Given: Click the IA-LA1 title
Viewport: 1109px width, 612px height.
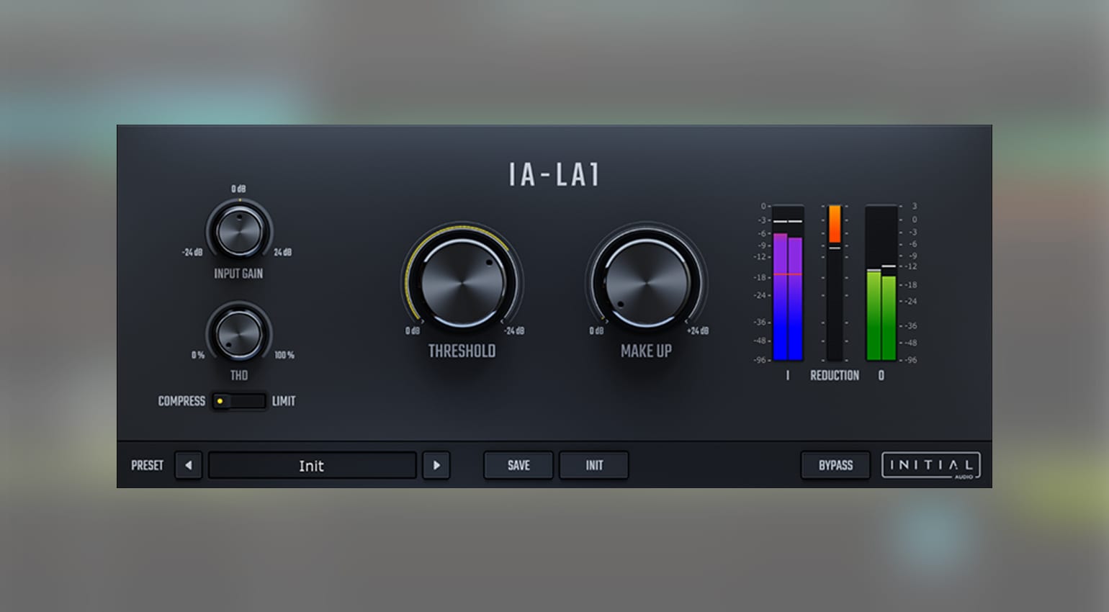Looking at the screenshot, I should click(554, 174).
